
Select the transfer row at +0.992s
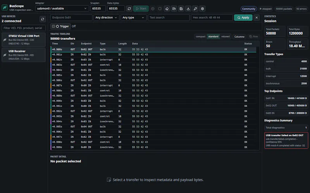(x=153, y=111)
